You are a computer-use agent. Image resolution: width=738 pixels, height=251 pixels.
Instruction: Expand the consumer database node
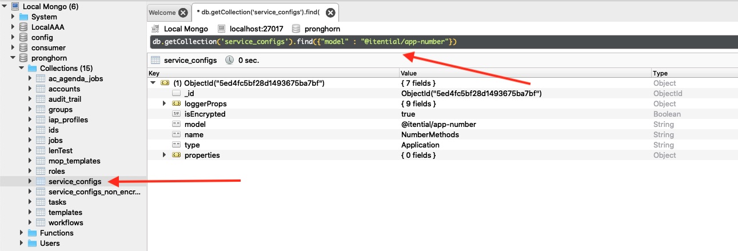click(x=13, y=47)
